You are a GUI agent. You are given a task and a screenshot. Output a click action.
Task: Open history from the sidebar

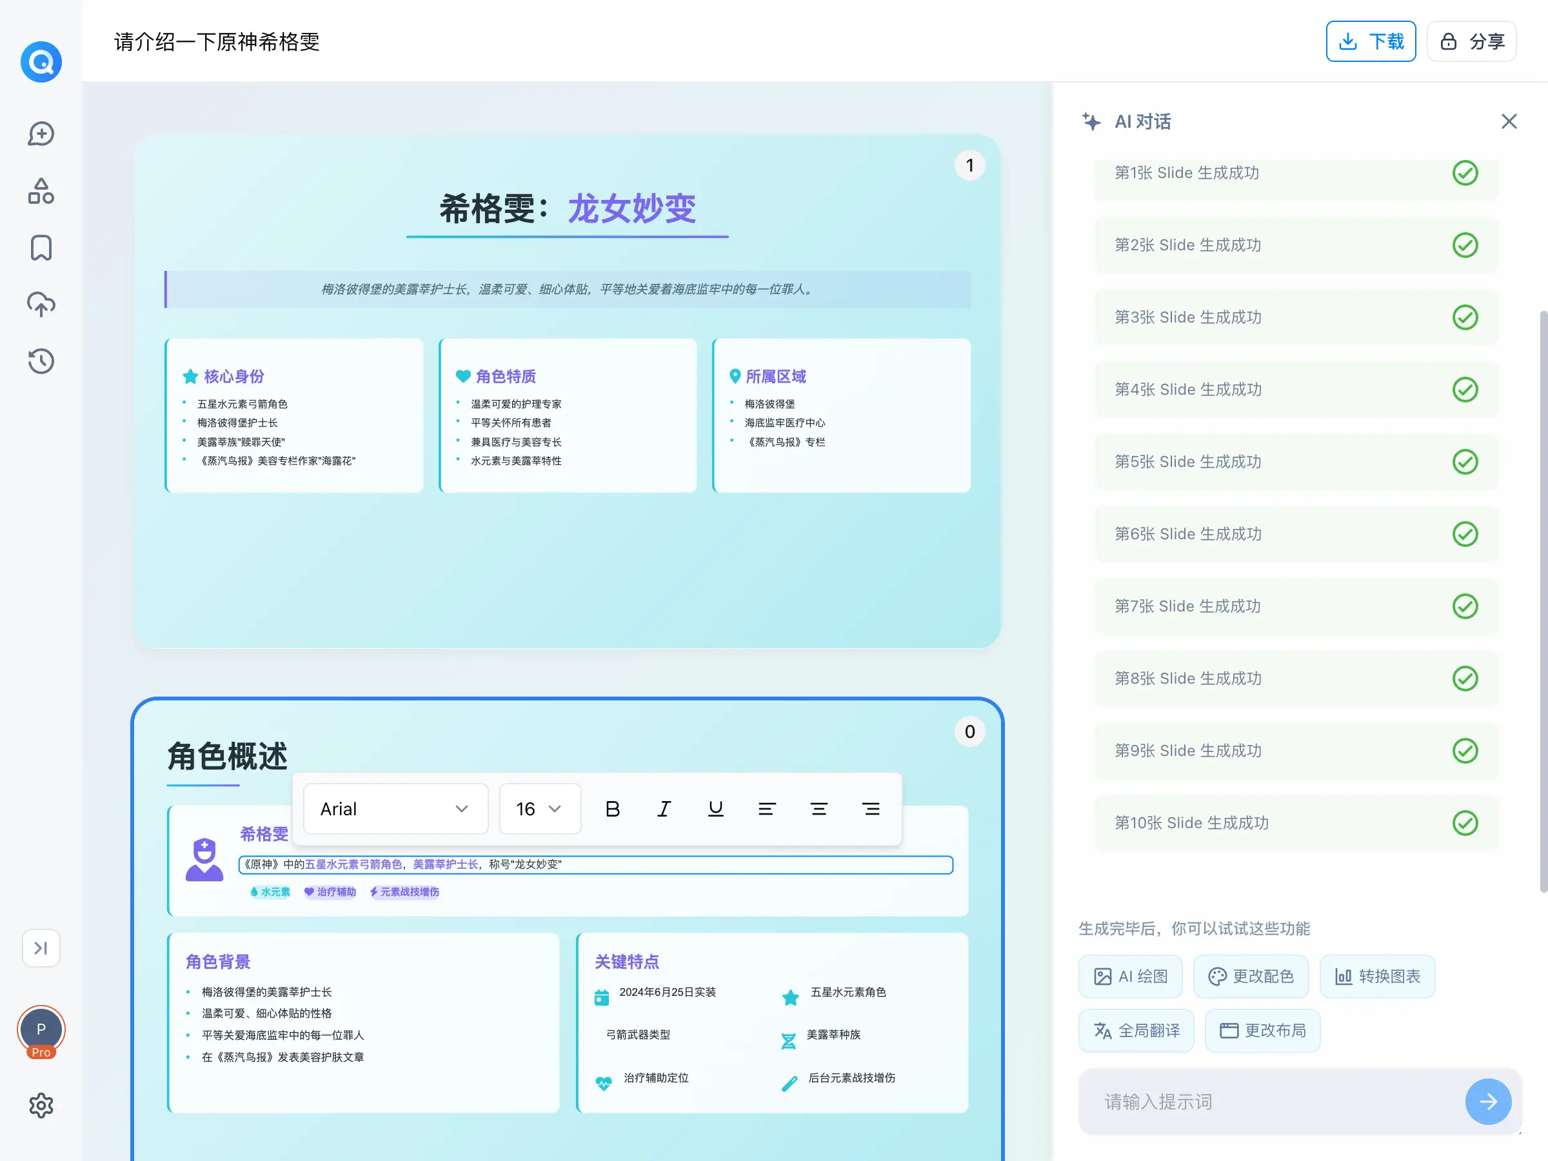tap(41, 361)
